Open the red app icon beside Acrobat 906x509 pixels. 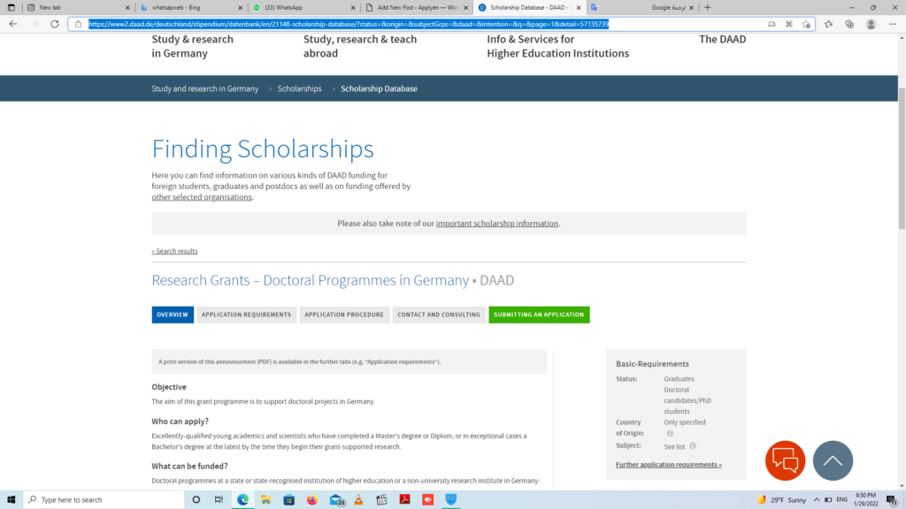tap(428, 500)
